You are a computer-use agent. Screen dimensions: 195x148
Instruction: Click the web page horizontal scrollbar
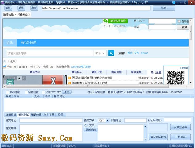coord(87,86)
